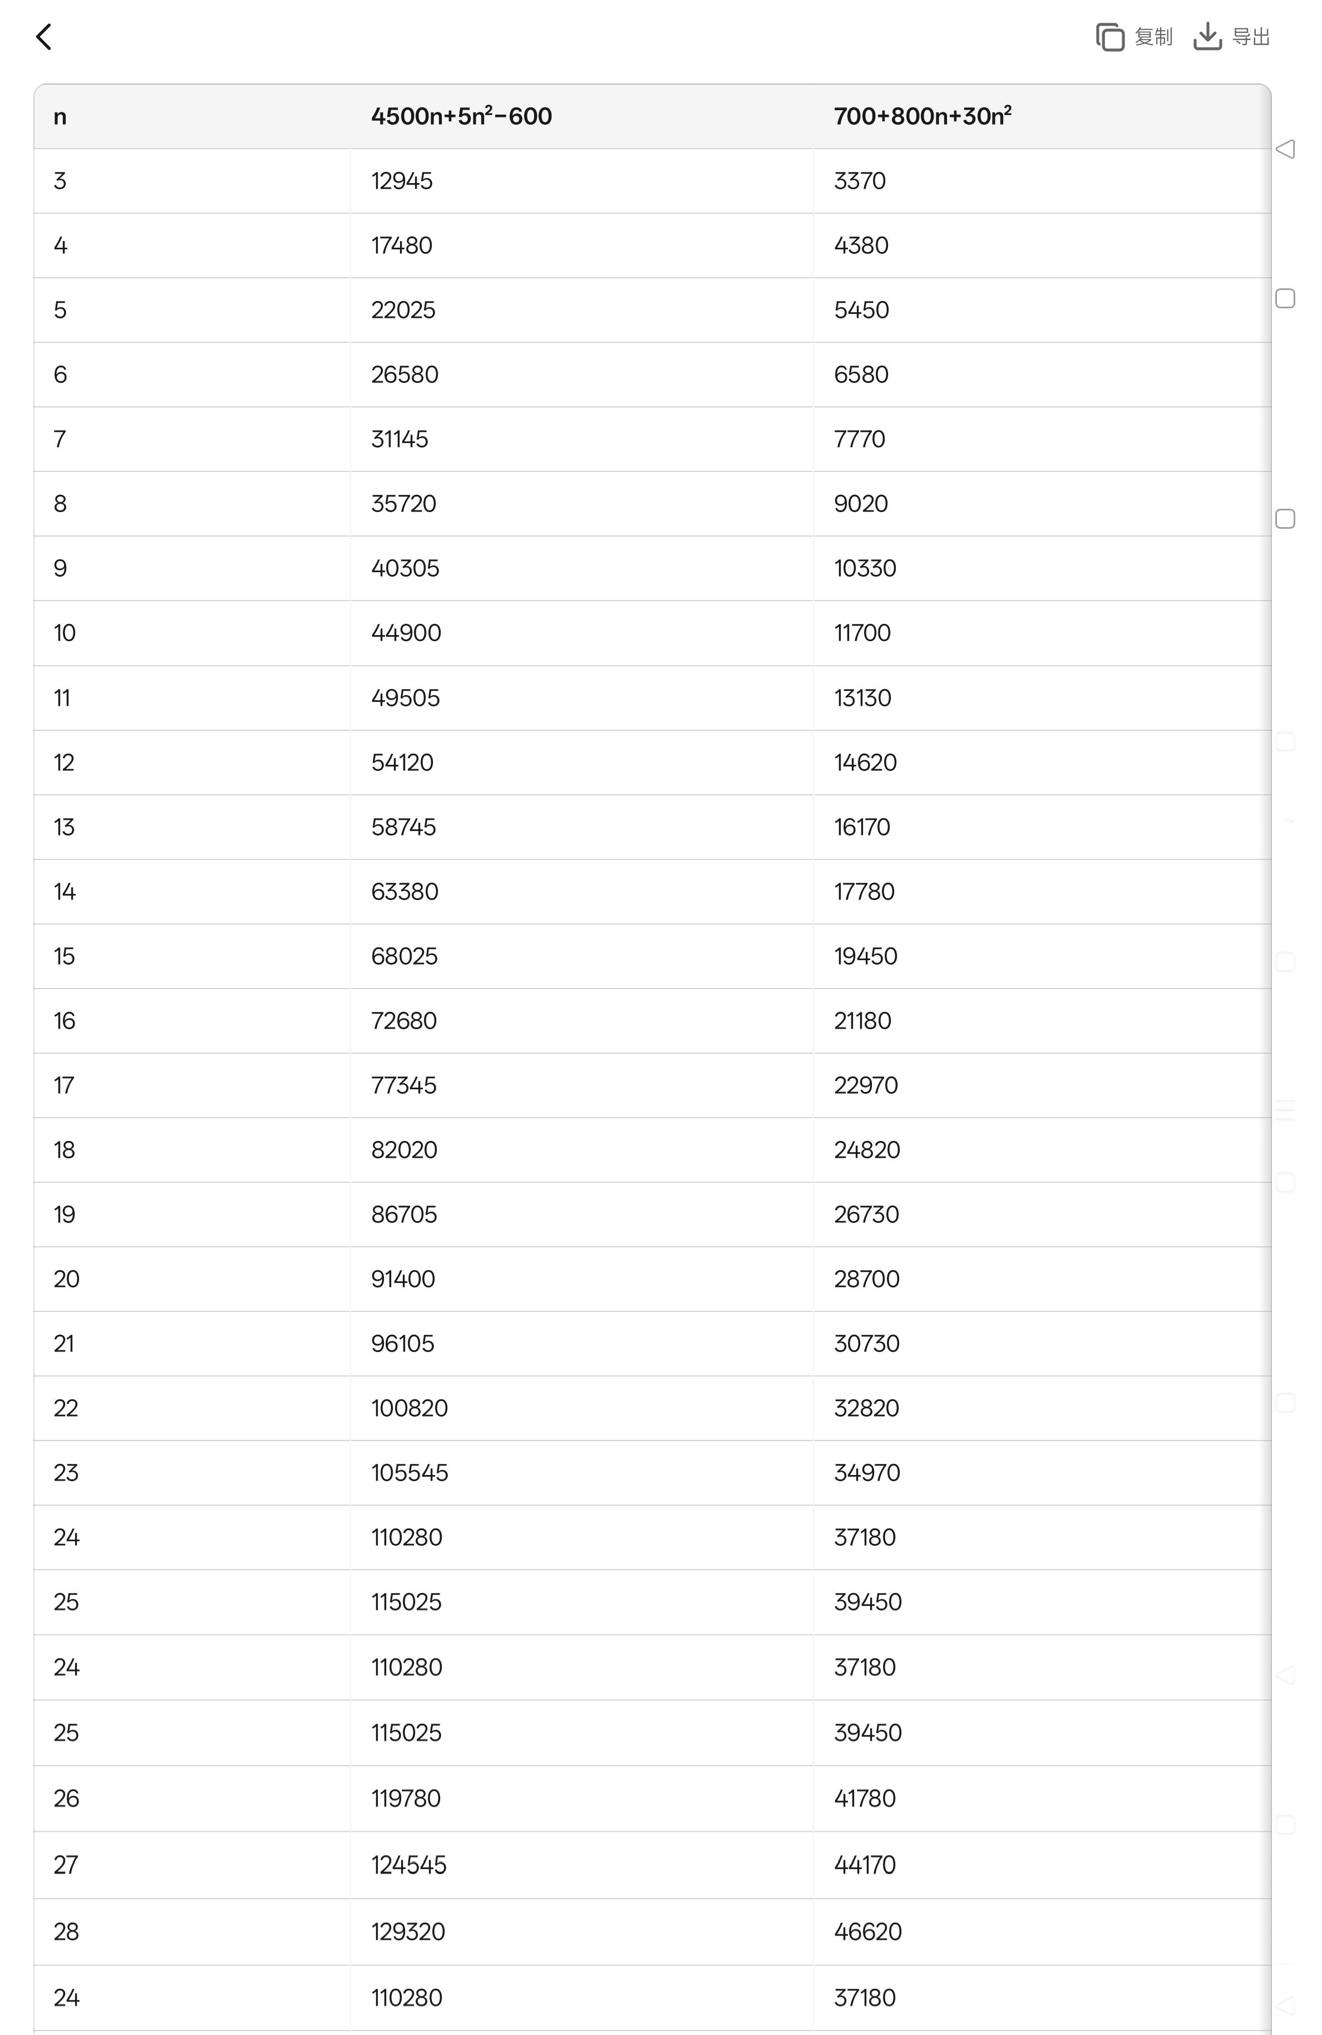Select the cell containing 34970
Viewport: 1322px width, 2035px height.
(866, 1473)
